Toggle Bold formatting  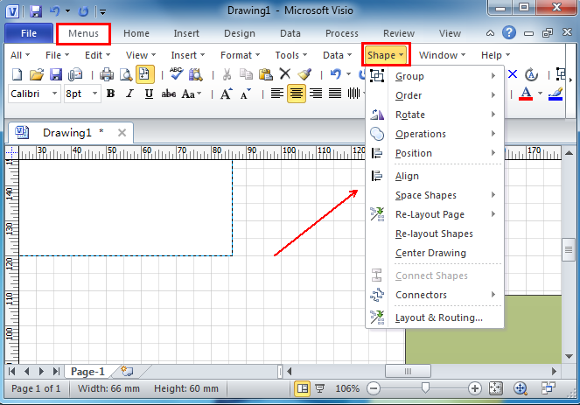pos(110,94)
